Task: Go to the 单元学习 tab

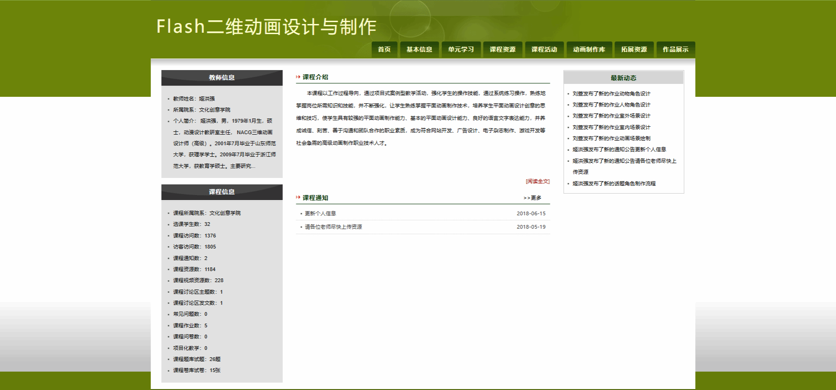Action: click(x=461, y=49)
